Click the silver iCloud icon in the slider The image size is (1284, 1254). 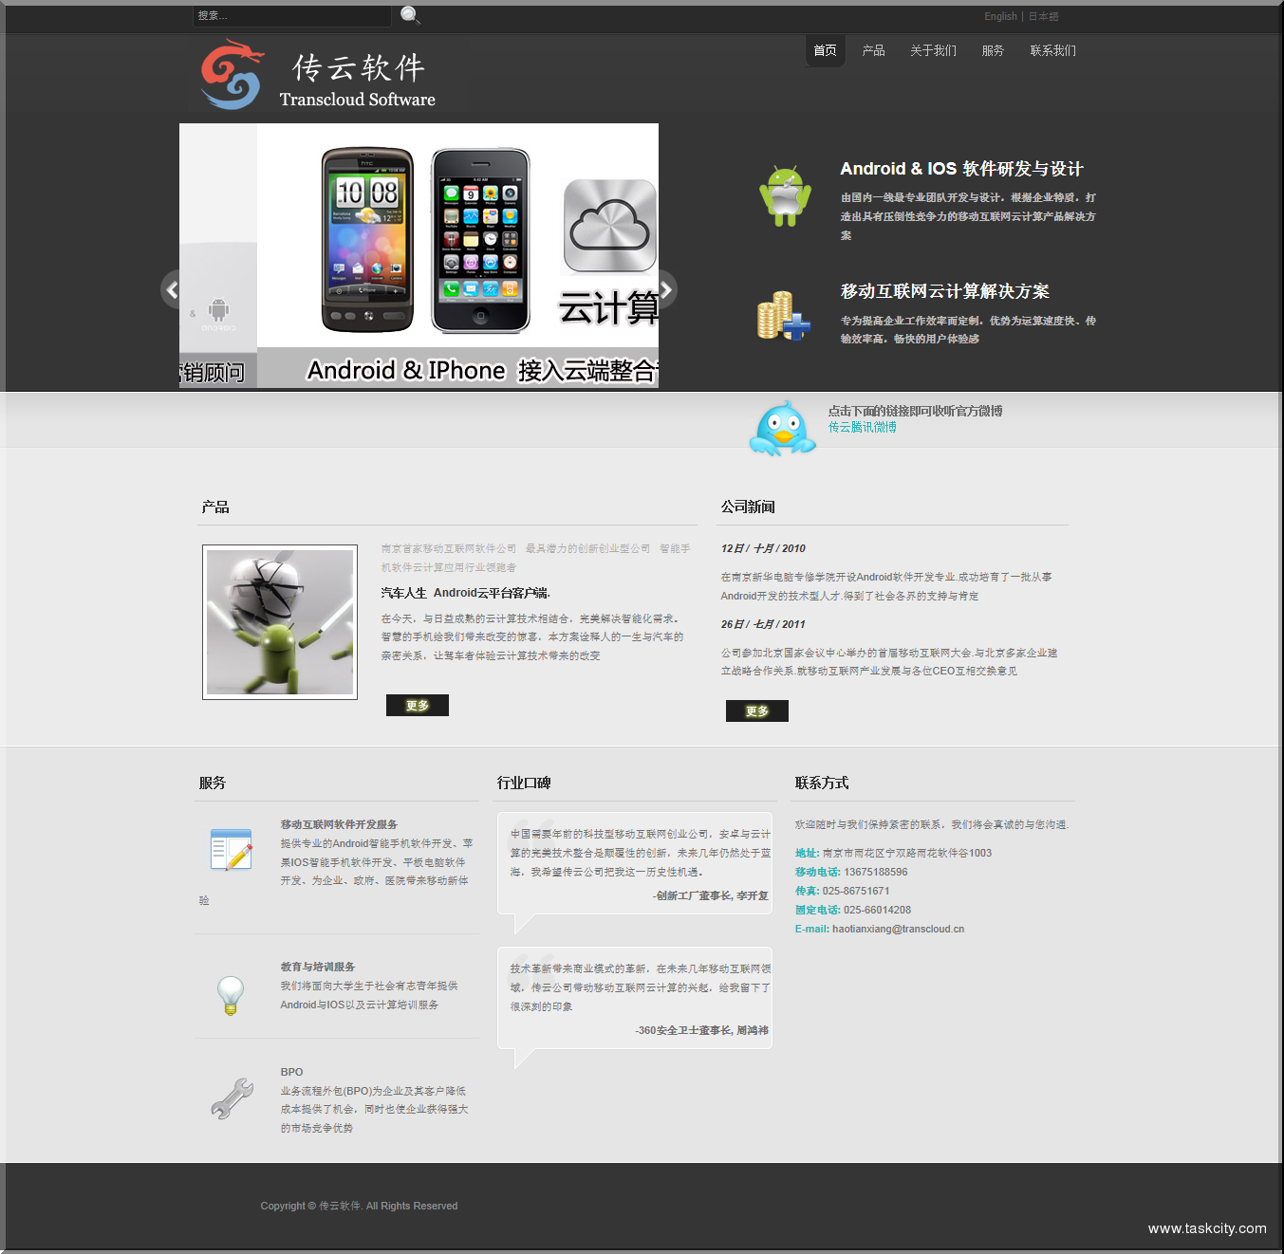610,227
